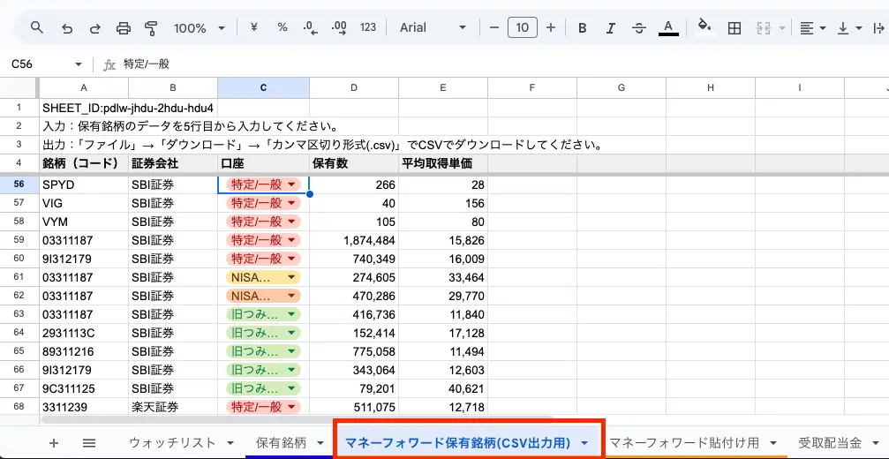Click cell containing 2931113C
The height and width of the screenshot is (459, 889).
pos(84,333)
